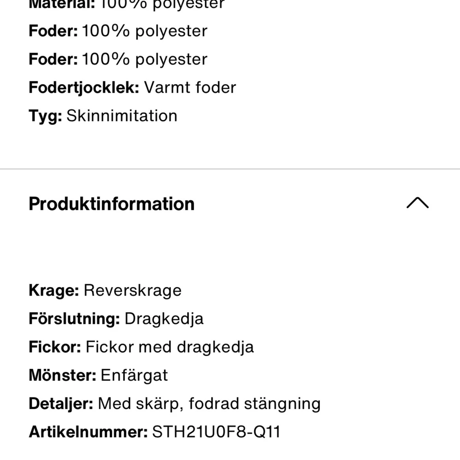Click the Artikelnummer label
460x460 pixels.
88,432
